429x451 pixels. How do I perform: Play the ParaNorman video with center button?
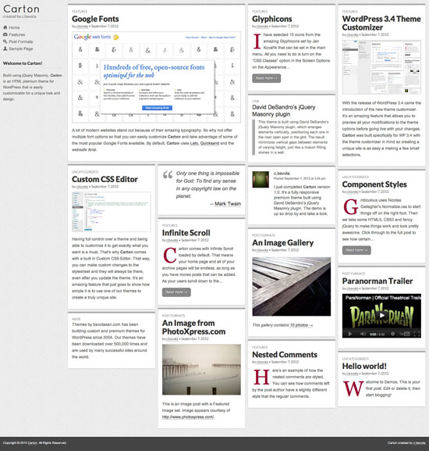(x=381, y=315)
